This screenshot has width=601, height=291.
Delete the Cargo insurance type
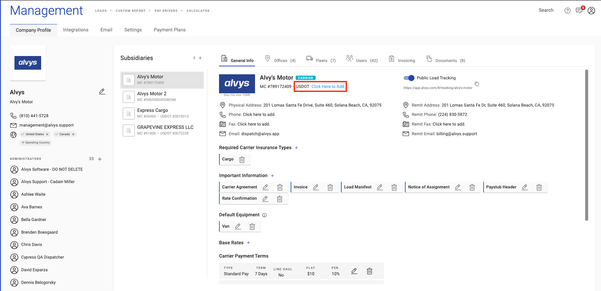[x=242, y=160]
